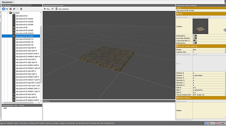This screenshot has height=126, width=226.
Task: Click the stamp Name input field
Action: coord(201,10)
